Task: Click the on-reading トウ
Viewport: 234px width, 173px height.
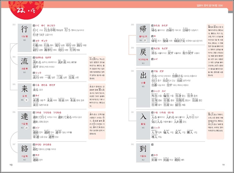Action: pyautogui.click(x=156, y=155)
